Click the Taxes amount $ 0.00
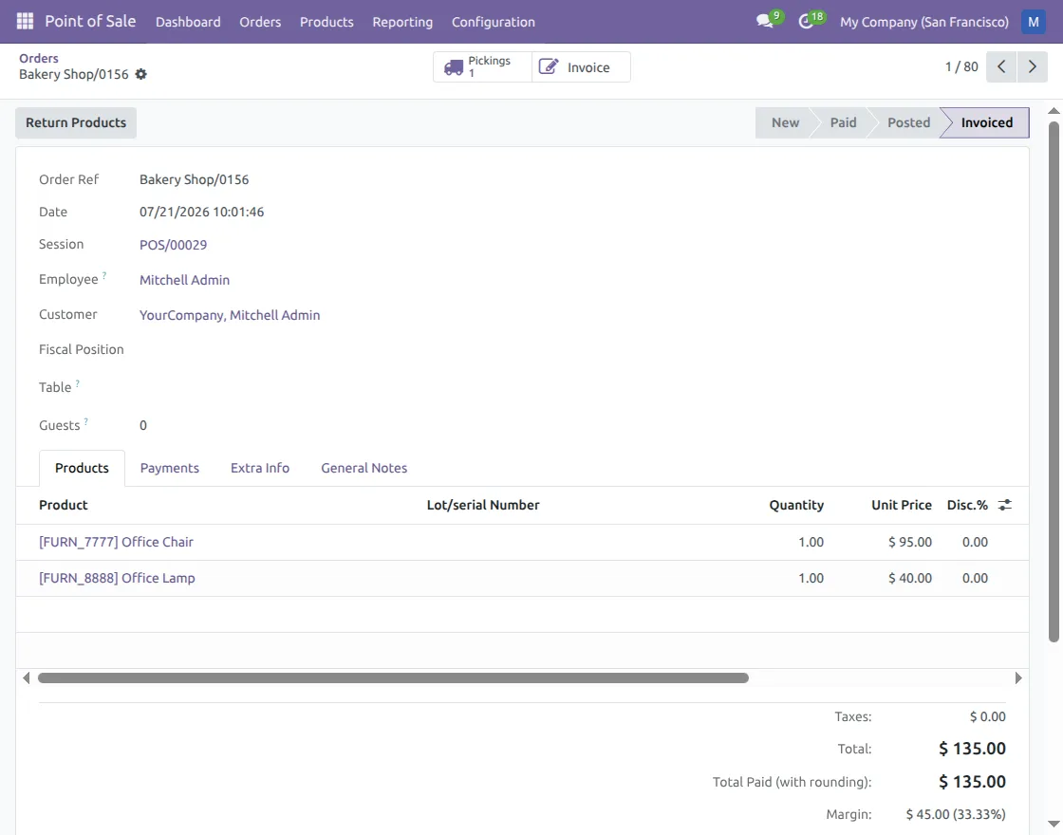The image size is (1063, 835). click(987, 716)
